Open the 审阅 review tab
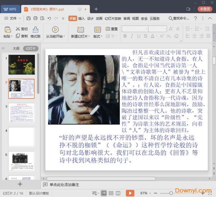 (x=127, y=18)
